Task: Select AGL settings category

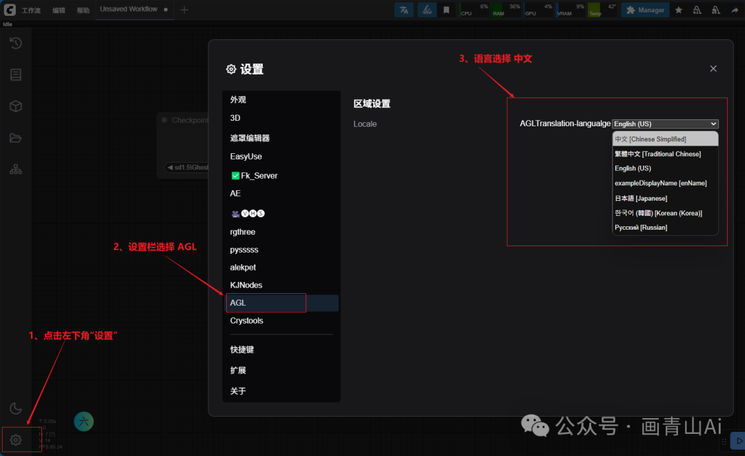Action: click(x=281, y=303)
